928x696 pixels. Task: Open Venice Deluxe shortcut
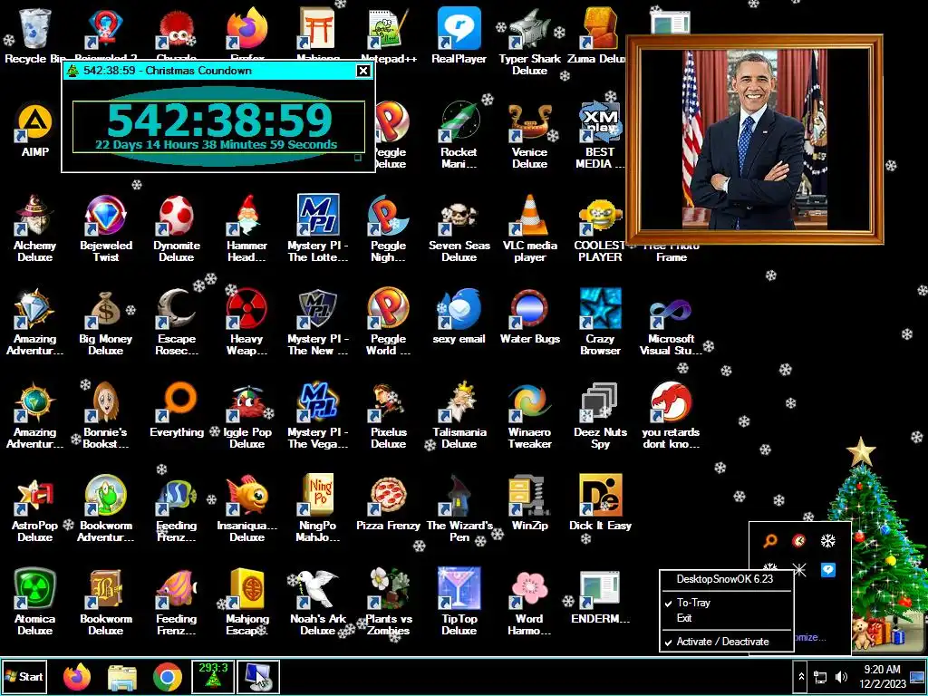click(x=529, y=135)
